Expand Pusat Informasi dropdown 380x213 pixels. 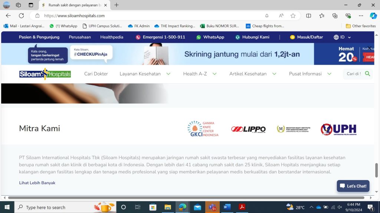pos(310,74)
